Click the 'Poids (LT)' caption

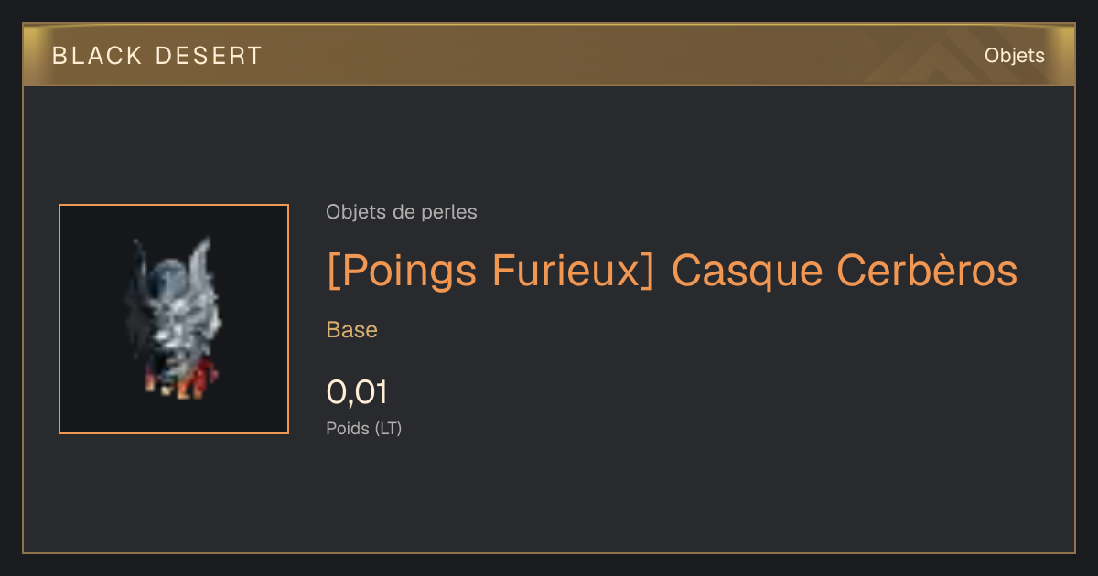point(364,428)
